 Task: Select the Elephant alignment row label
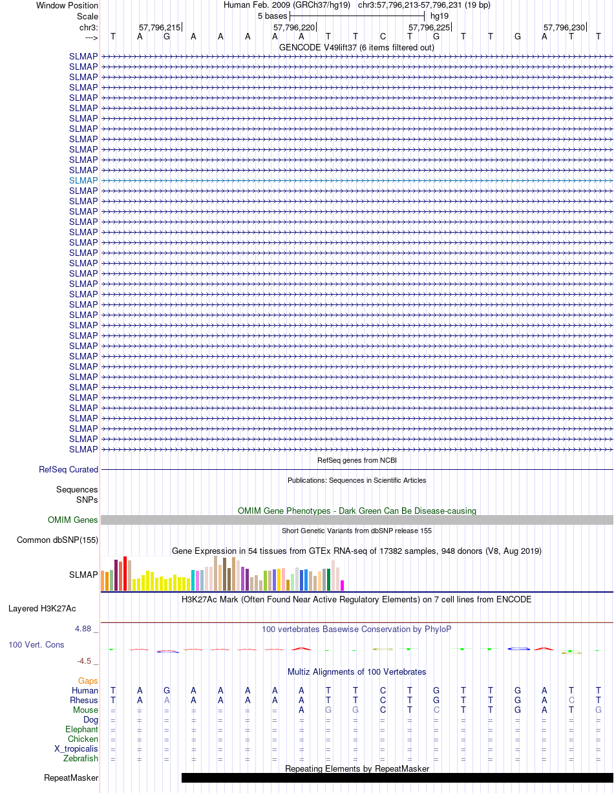click(82, 729)
